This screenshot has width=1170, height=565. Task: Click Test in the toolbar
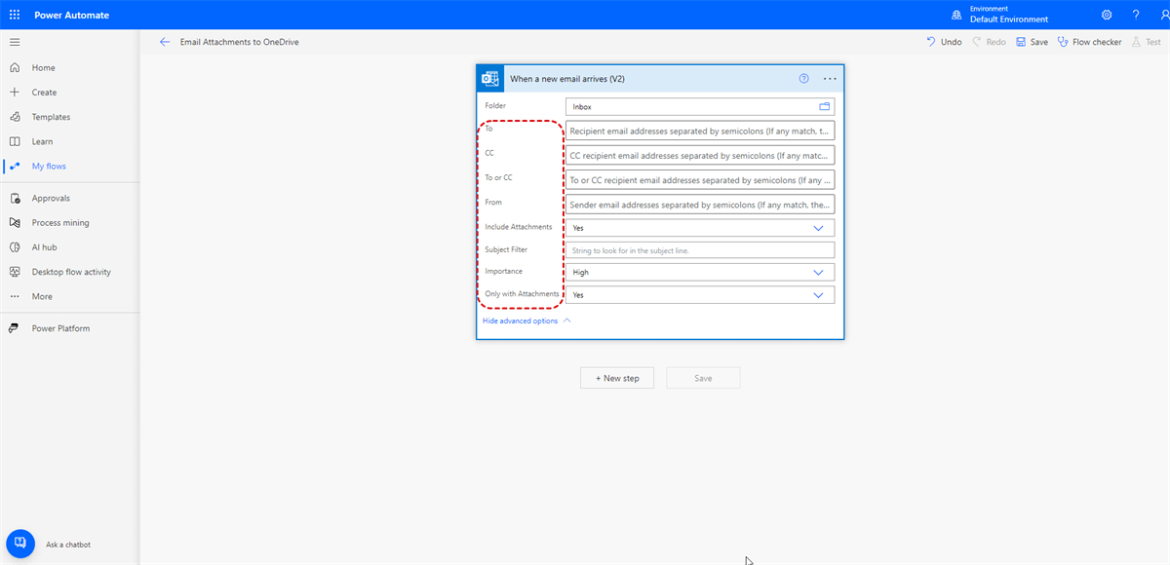click(1147, 42)
